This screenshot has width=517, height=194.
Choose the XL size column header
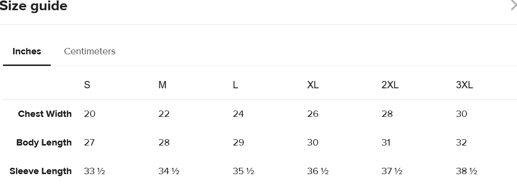coord(313,85)
